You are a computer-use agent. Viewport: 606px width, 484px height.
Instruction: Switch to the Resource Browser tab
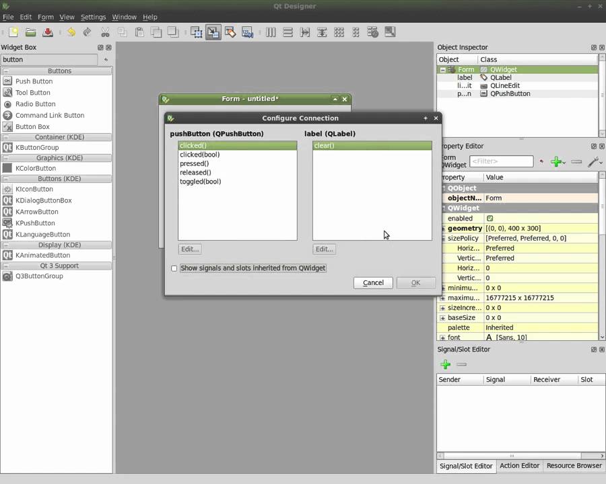[x=574, y=466]
